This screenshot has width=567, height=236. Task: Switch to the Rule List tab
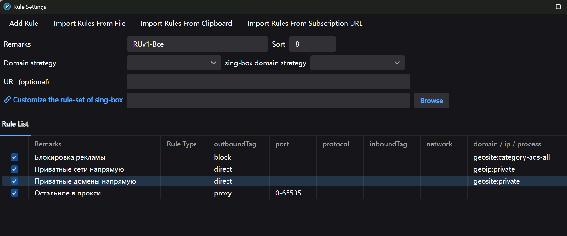click(x=15, y=124)
